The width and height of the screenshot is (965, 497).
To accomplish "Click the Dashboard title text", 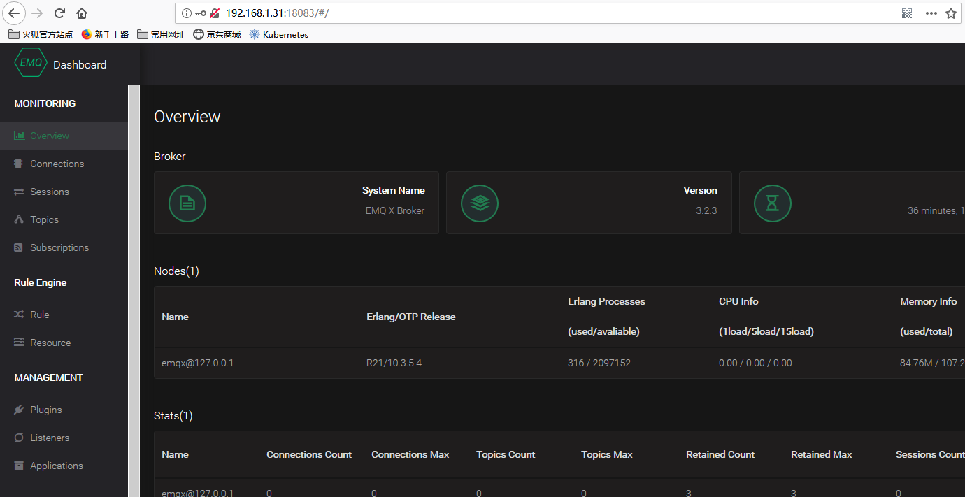I will pos(80,64).
